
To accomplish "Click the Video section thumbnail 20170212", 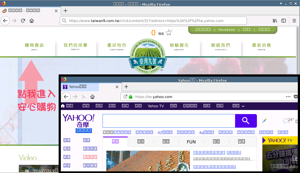I will (x=39, y=169).
